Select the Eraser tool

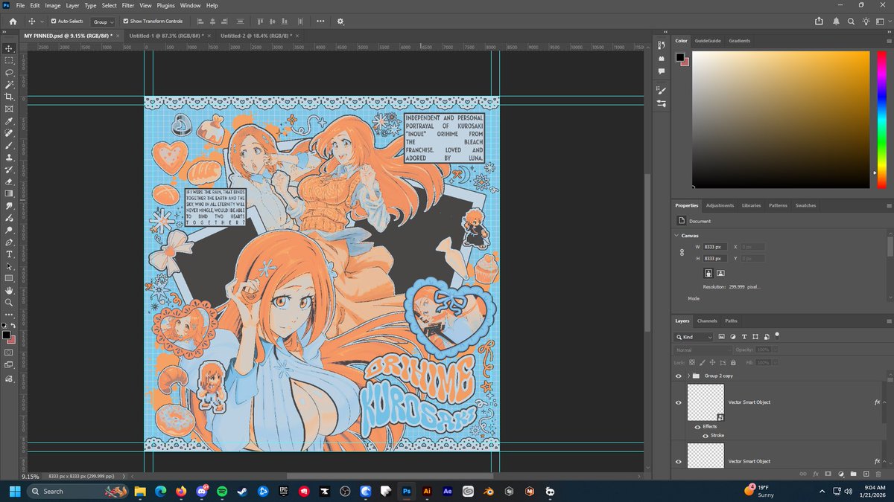(x=9, y=181)
